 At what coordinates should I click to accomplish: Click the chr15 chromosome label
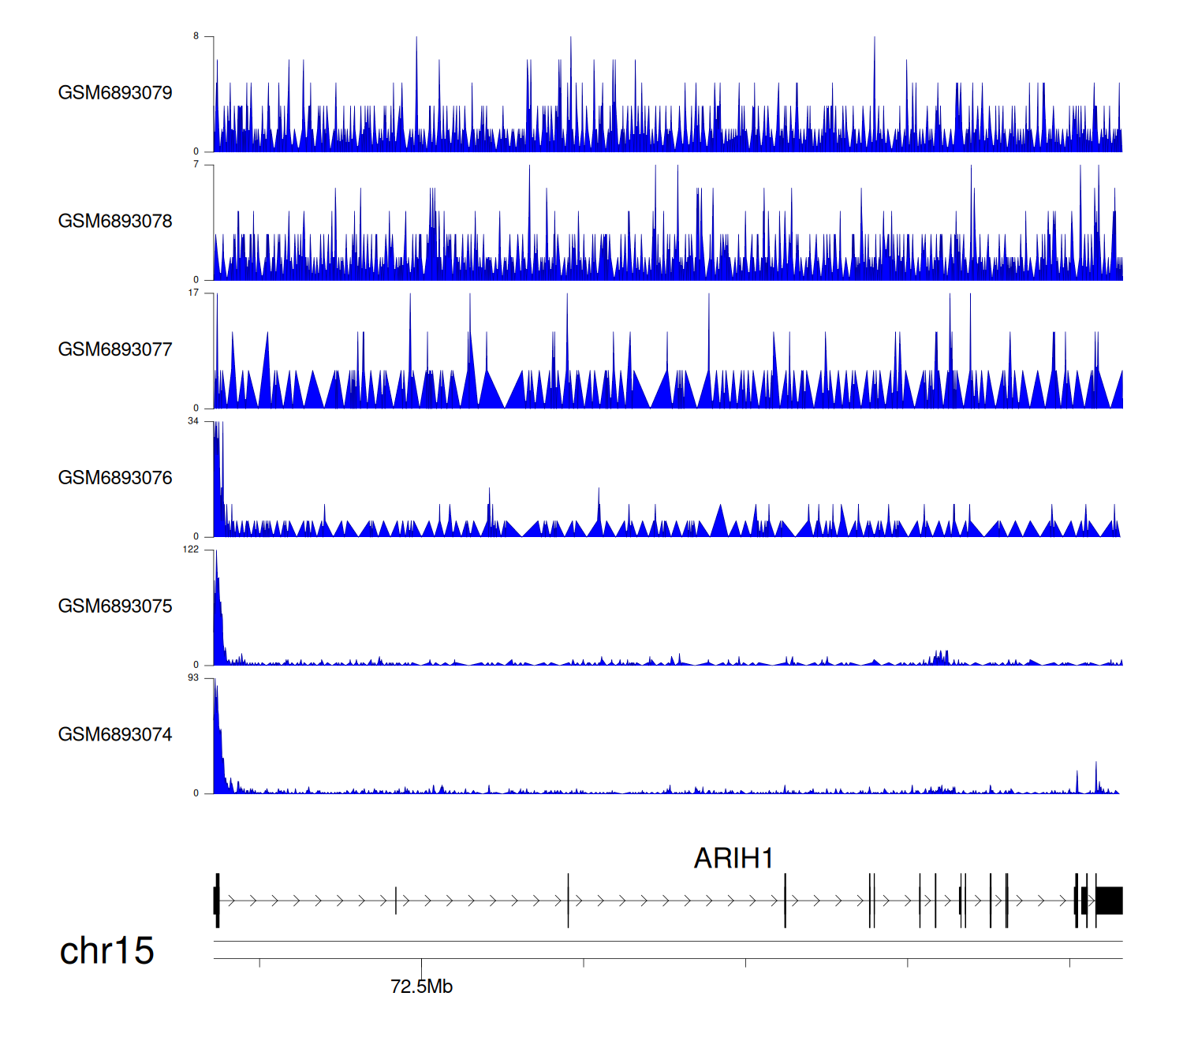click(x=106, y=951)
